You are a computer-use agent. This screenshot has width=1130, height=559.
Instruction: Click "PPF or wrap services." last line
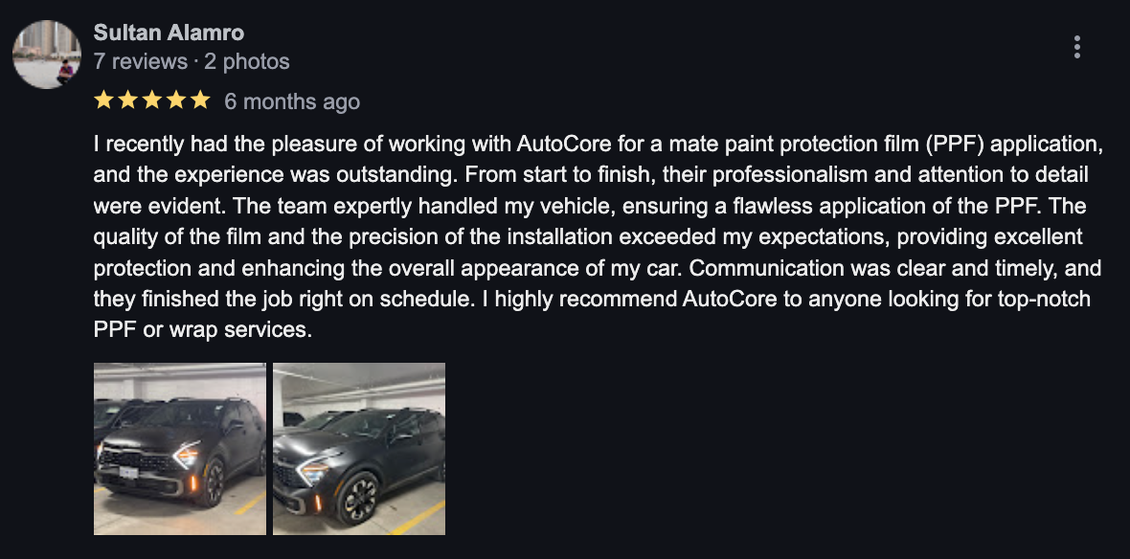(203, 330)
